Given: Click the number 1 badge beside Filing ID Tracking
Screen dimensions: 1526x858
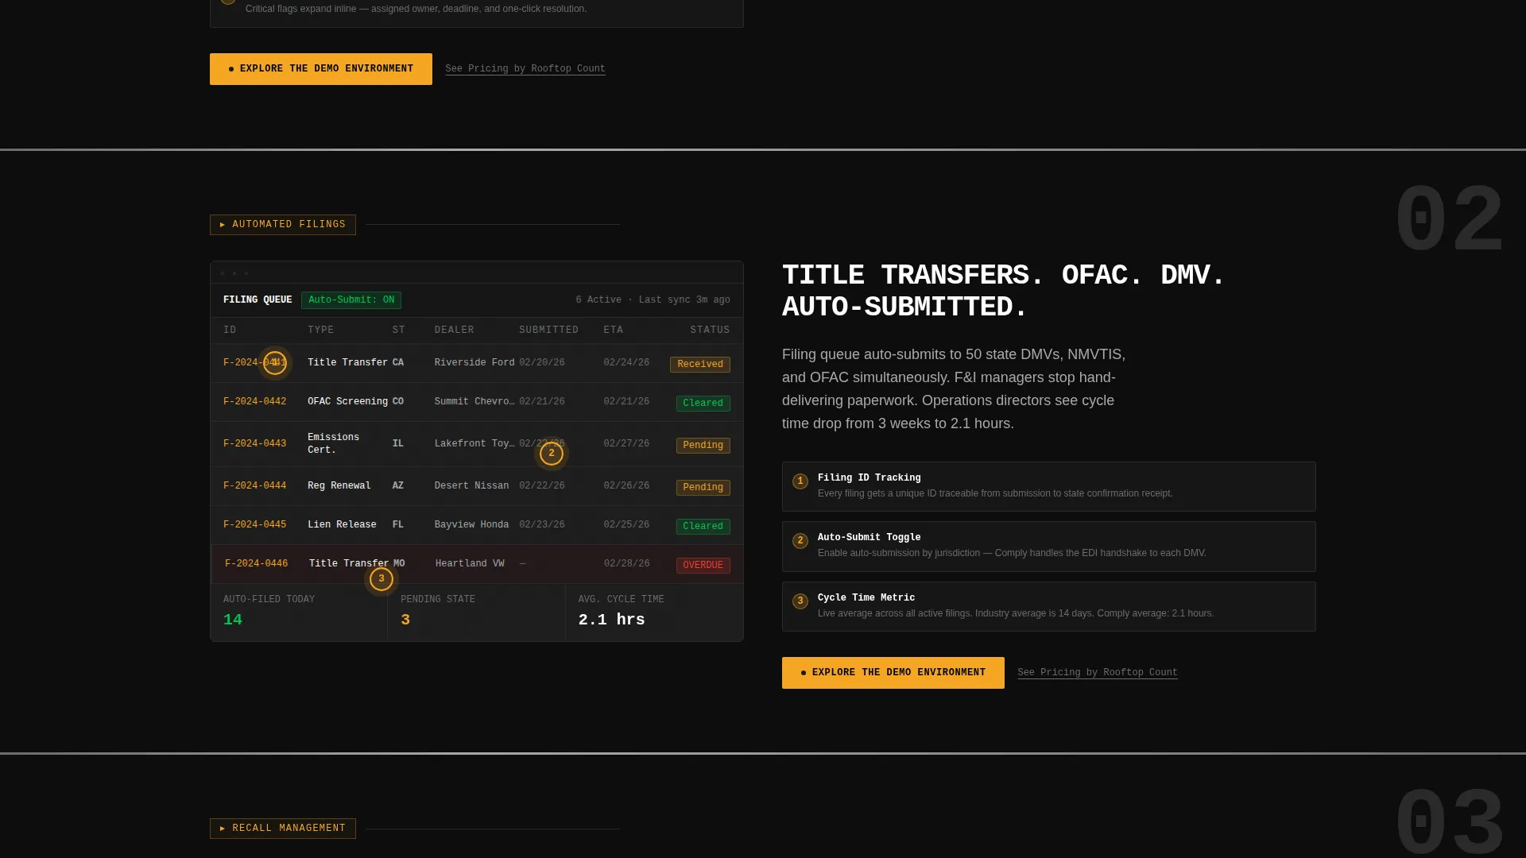Looking at the screenshot, I should pos(800,481).
